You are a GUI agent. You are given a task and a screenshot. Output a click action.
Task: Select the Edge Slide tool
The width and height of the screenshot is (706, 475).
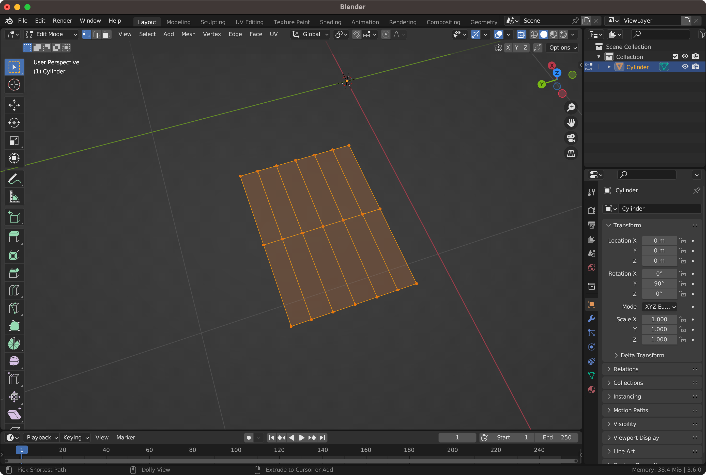coord(14,379)
